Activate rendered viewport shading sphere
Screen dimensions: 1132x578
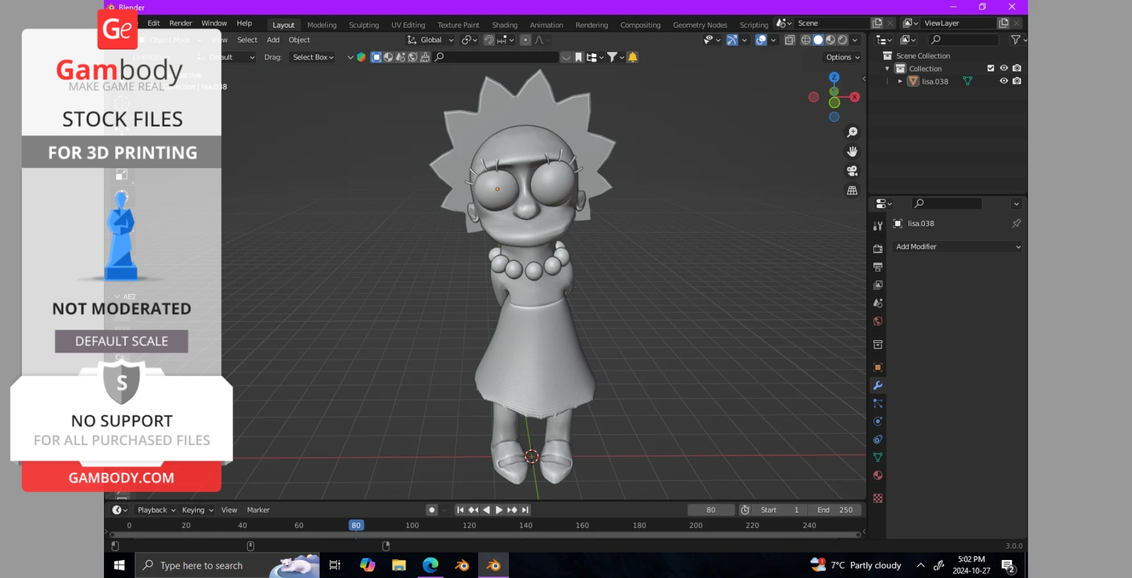(842, 40)
